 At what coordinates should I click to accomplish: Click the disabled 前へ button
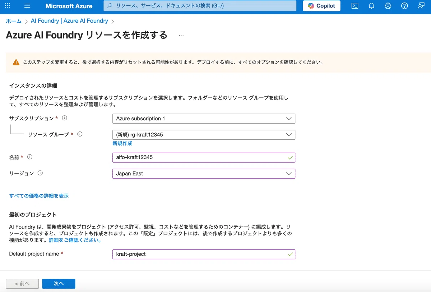tap(23, 283)
